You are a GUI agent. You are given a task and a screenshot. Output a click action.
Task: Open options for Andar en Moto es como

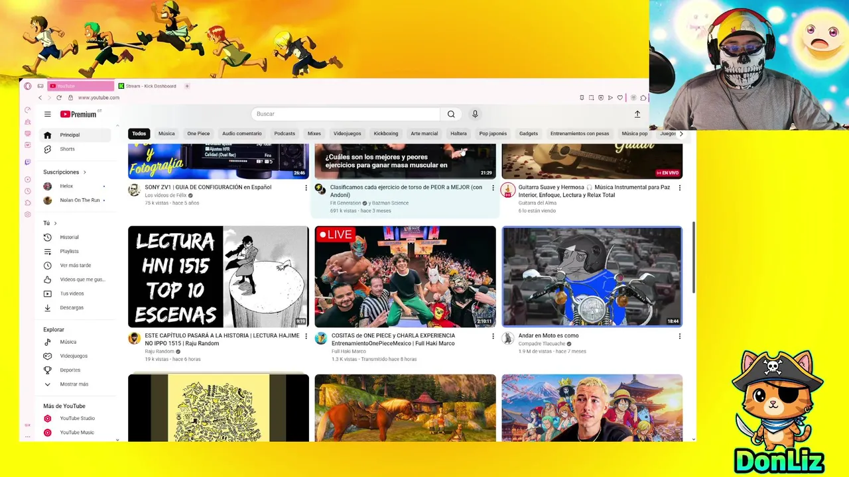tap(679, 336)
